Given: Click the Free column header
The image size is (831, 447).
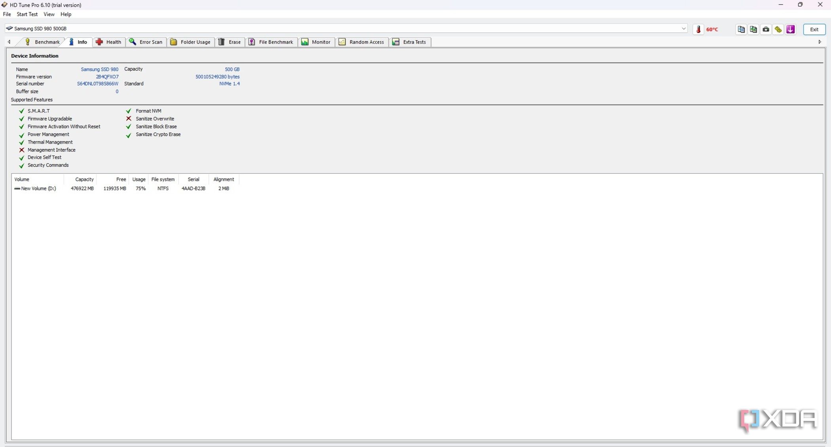Looking at the screenshot, I should pyautogui.click(x=113, y=179).
